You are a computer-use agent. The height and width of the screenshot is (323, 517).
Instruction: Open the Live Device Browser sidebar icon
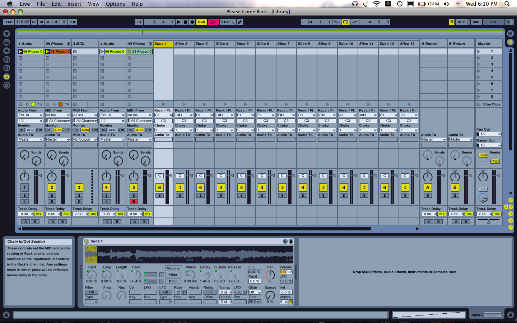[x=6, y=42]
